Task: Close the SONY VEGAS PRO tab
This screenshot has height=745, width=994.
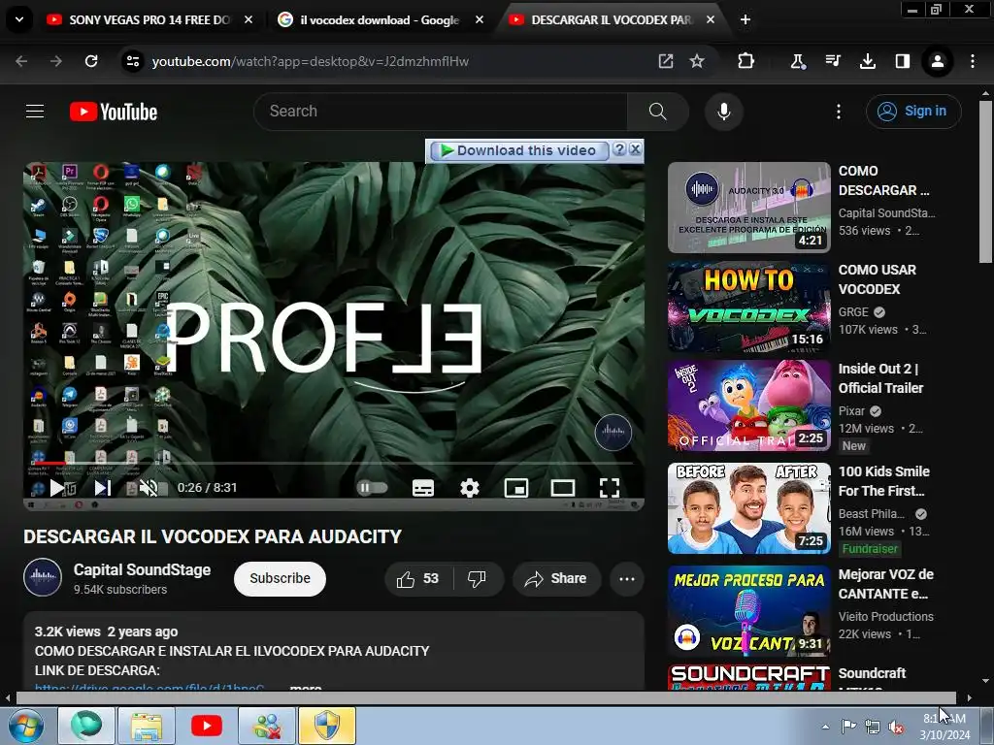Action: coord(248,19)
